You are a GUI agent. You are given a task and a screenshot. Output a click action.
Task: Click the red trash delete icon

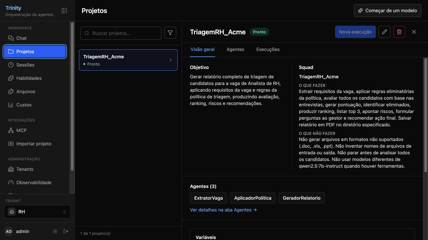[399, 32]
